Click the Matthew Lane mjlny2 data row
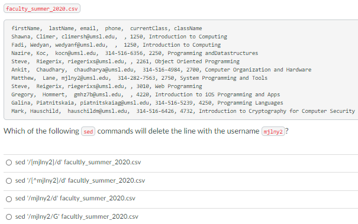358x224 pixels. point(140,78)
